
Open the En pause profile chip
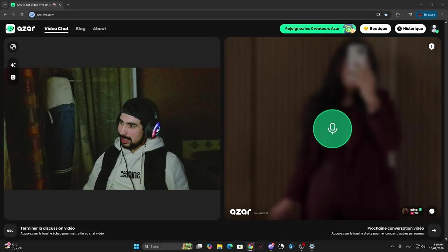[427, 15]
